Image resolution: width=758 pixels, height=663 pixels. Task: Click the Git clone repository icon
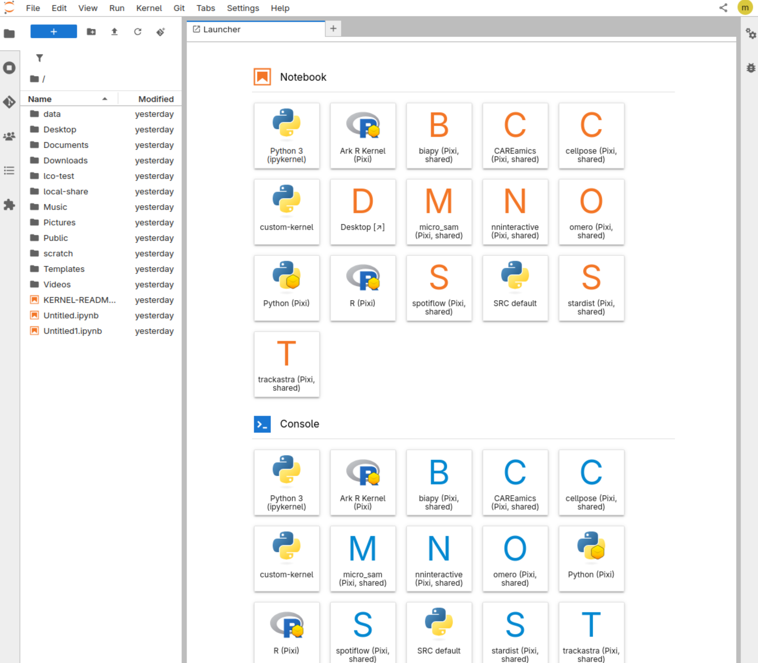coord(161,31)
